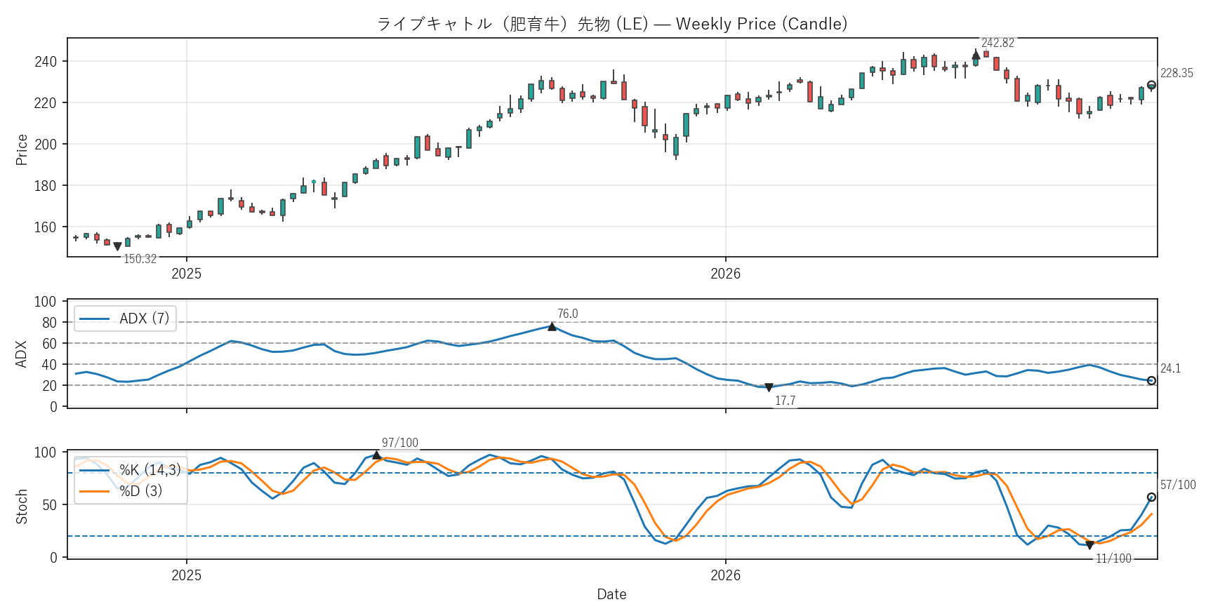The height and width of the screenshot is (616, 1213).
Task: Click the 228.35 last price label
Action: [1176, 73]
